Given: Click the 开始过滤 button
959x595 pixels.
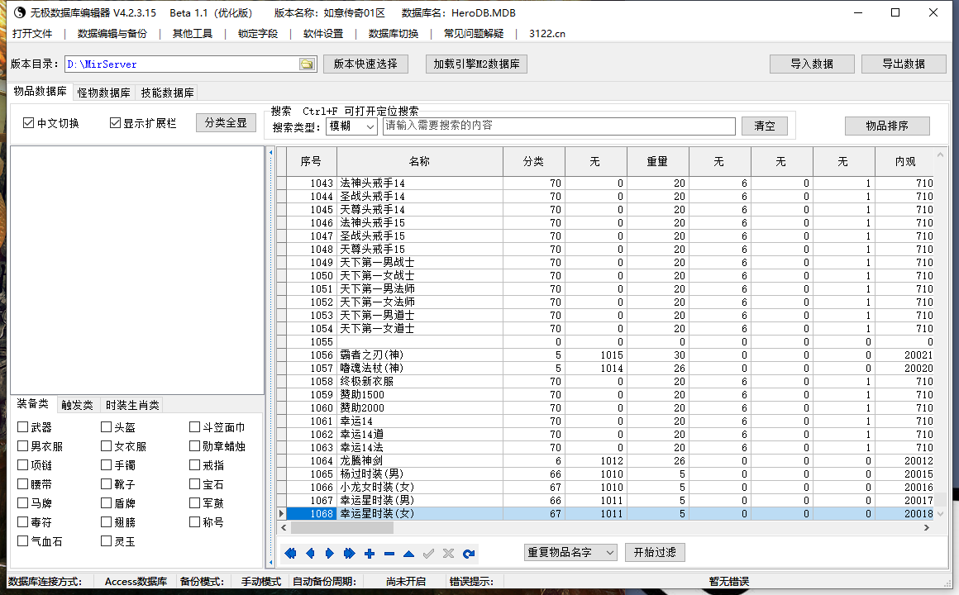Looking at the screenshot, I should pos(655,552).
